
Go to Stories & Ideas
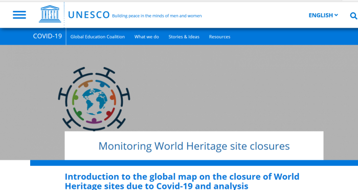click(x=184, y=37)
